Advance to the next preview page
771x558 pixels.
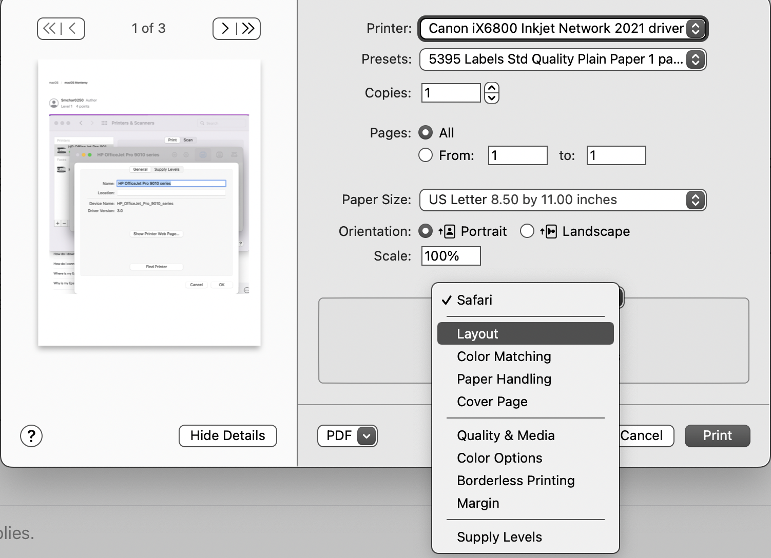click(x=225, y=29)
